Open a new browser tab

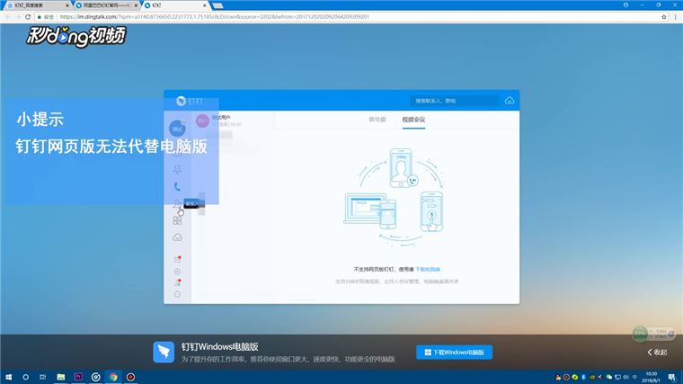[x=218, y=5]
